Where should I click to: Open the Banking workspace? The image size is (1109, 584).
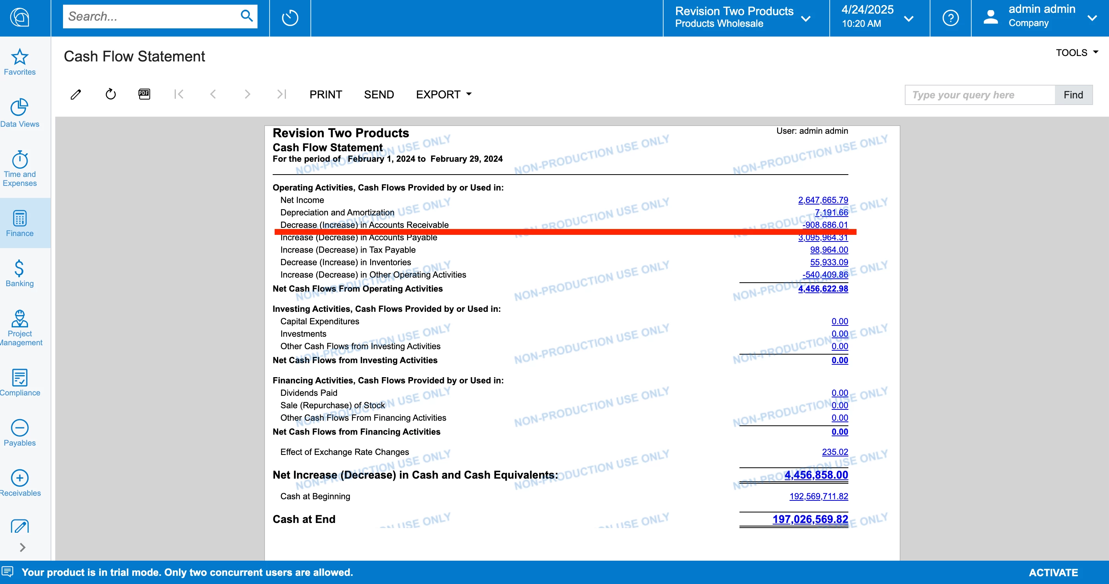click(20, 273)
